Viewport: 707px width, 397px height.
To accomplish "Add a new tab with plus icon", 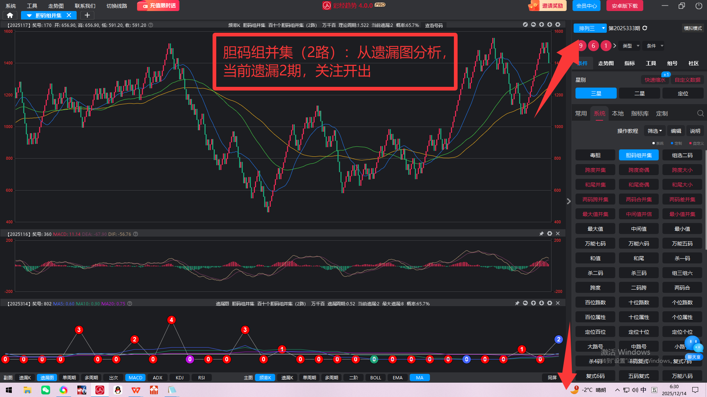I will click(87, 15).
